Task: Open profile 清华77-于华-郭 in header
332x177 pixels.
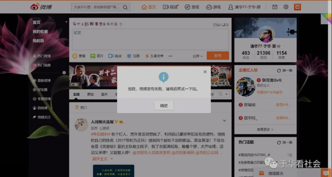Action: tap(244, 7)
